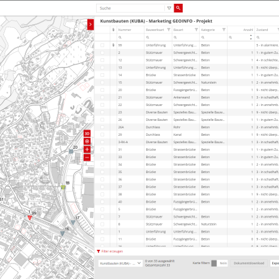Click the Kategorie column filter input
Image resolution: width=279 pixels, height=279 pixels.
(x=213, y=37)
